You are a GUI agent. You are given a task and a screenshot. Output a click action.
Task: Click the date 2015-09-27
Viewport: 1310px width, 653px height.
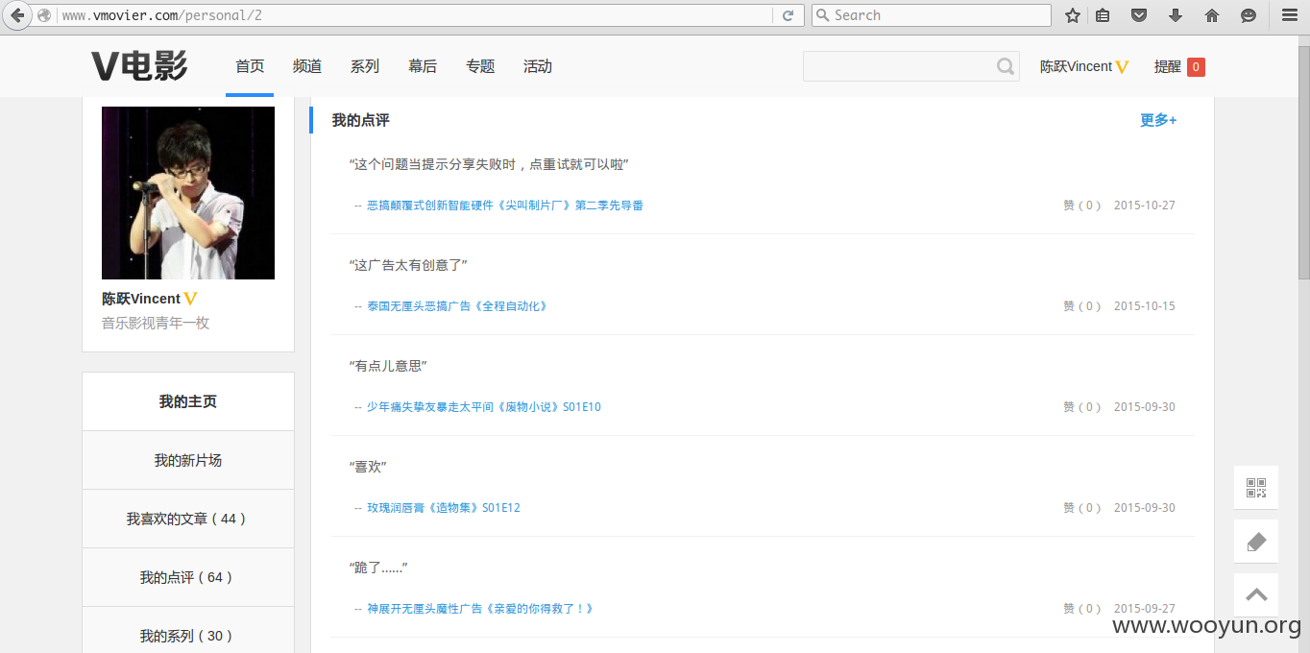[1145, 609]
